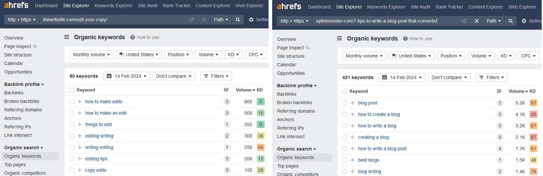
Task: Toggle hamburger menu beside right Organic keywords title
Action: point(339,39)
